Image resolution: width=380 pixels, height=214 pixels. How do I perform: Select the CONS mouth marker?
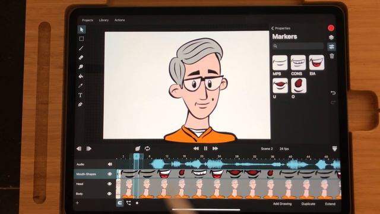(x=298, y=62)
